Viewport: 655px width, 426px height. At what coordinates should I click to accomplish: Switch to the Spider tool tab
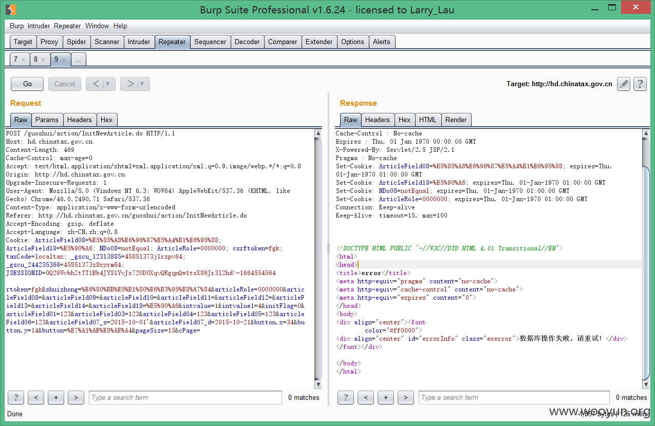pos(77,42)
